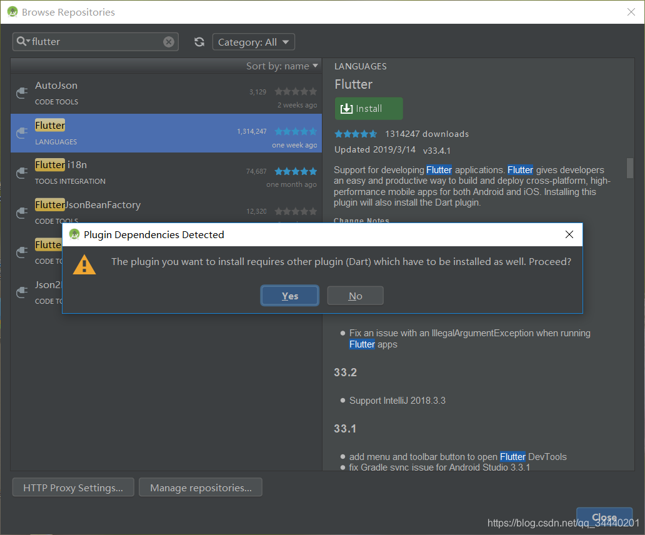645x535 pixels.
Task: Close the Plugin Dependencies Detected dialog
Action: tap(569, 234)
